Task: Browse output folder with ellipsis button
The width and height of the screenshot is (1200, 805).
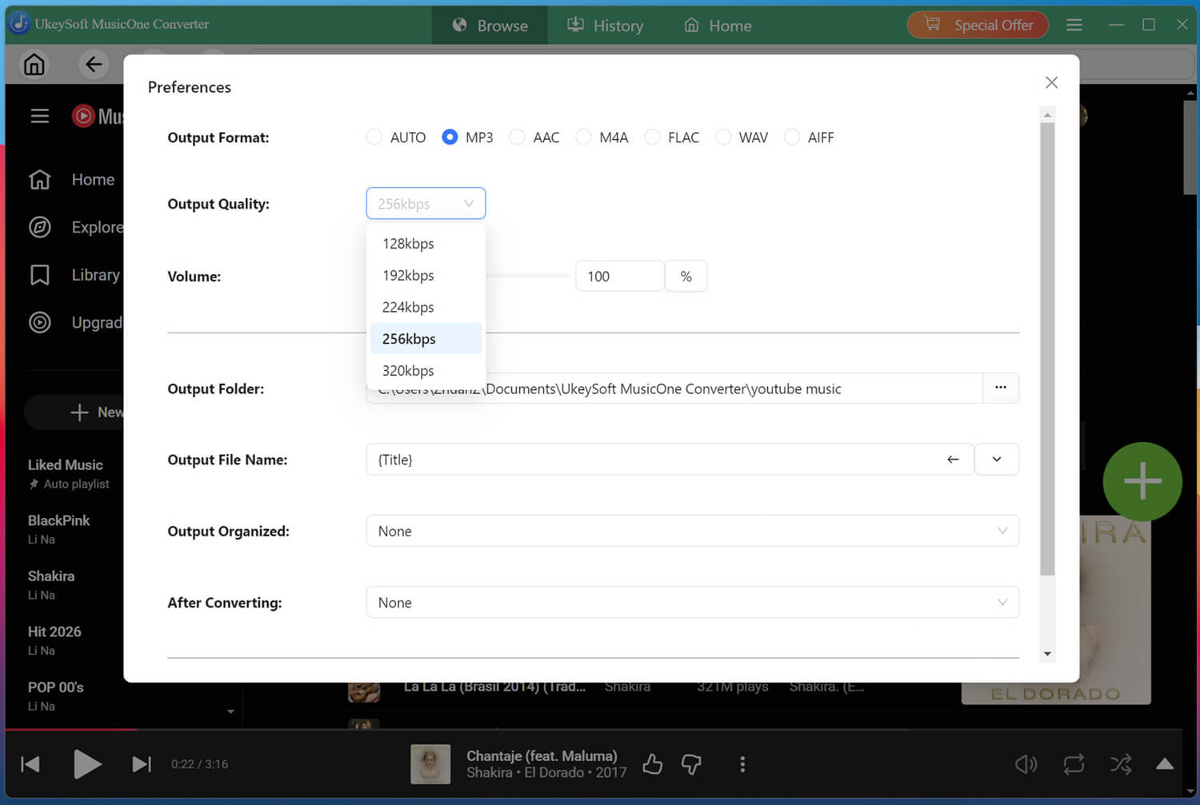Action: (x=1001, y=388)
